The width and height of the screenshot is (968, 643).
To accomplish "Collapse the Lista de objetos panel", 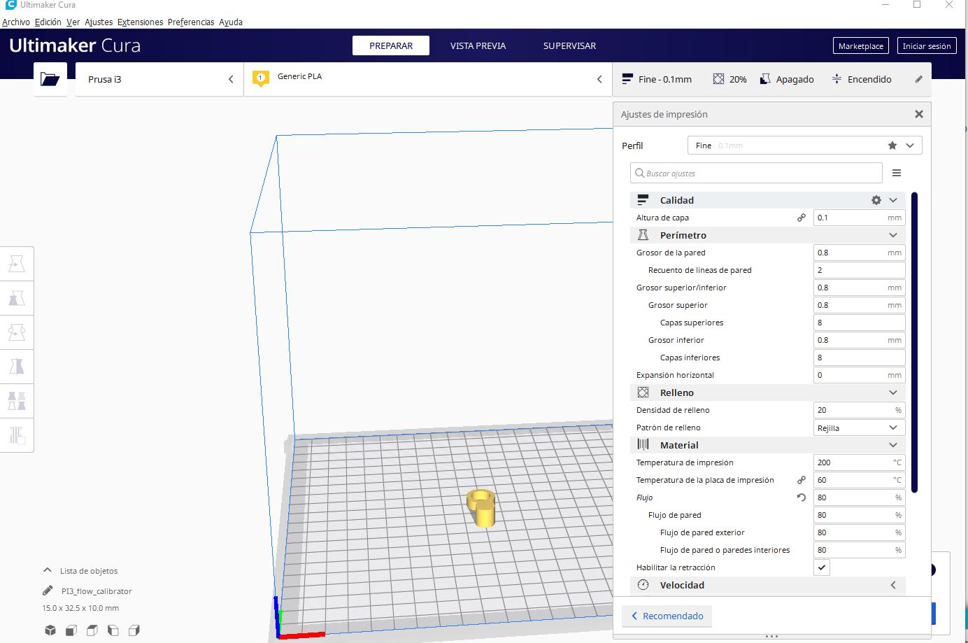I will coord(48,570).
